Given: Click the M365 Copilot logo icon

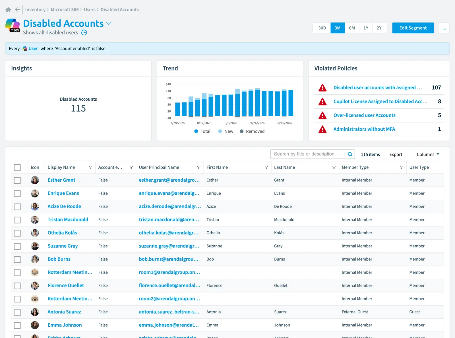Looking at the screenshot, I should [x=13, y=25].
